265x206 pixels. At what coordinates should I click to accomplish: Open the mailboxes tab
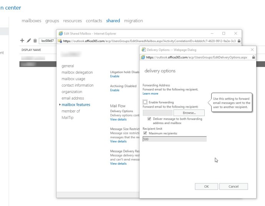coord(31,21)
